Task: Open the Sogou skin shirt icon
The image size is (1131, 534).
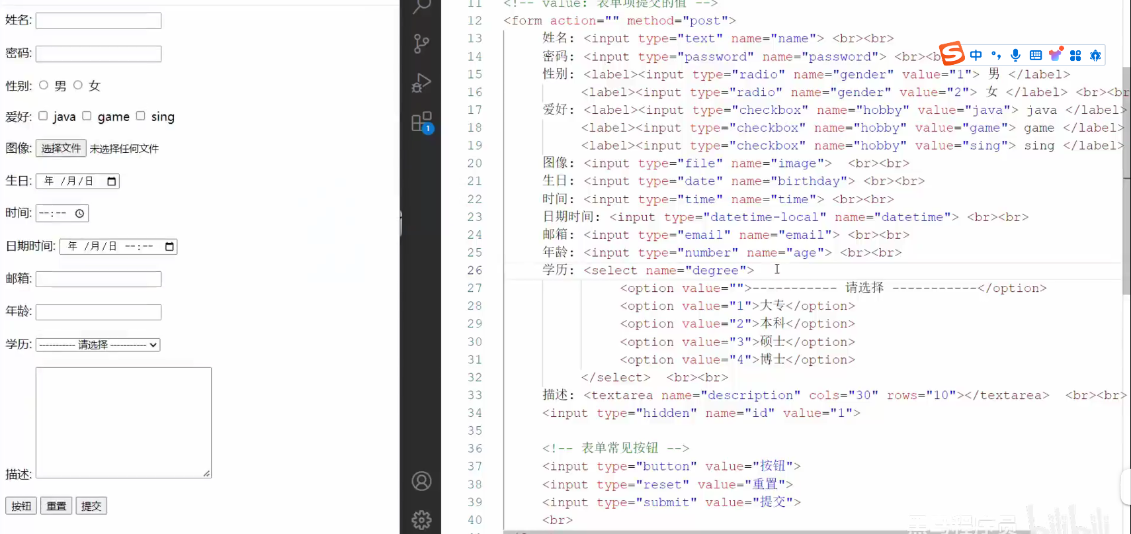Action: tap(1056, 54)
